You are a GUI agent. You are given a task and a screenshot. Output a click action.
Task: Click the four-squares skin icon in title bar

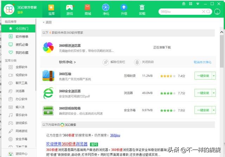pyautogui.click(x=191, y=4)
